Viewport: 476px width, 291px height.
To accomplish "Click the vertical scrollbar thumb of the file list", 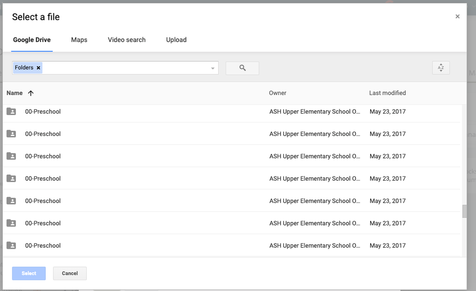I will [464, 211].
